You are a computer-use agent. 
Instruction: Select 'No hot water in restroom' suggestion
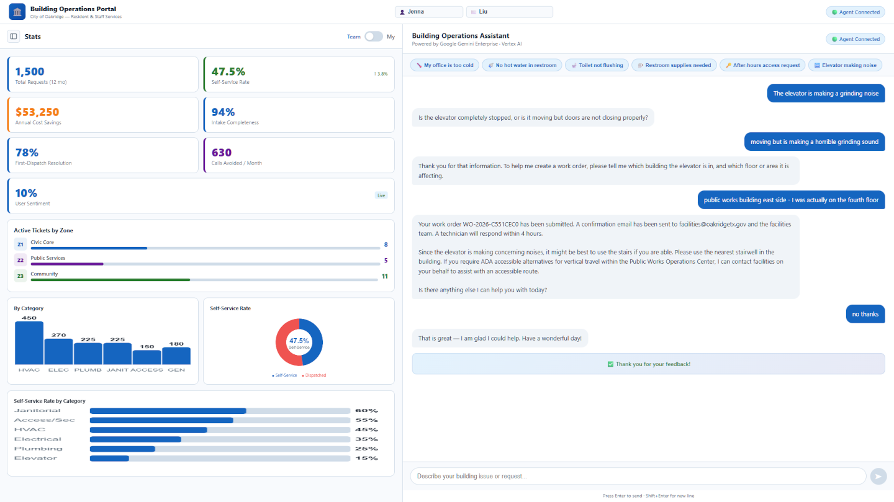pos(521,65)
